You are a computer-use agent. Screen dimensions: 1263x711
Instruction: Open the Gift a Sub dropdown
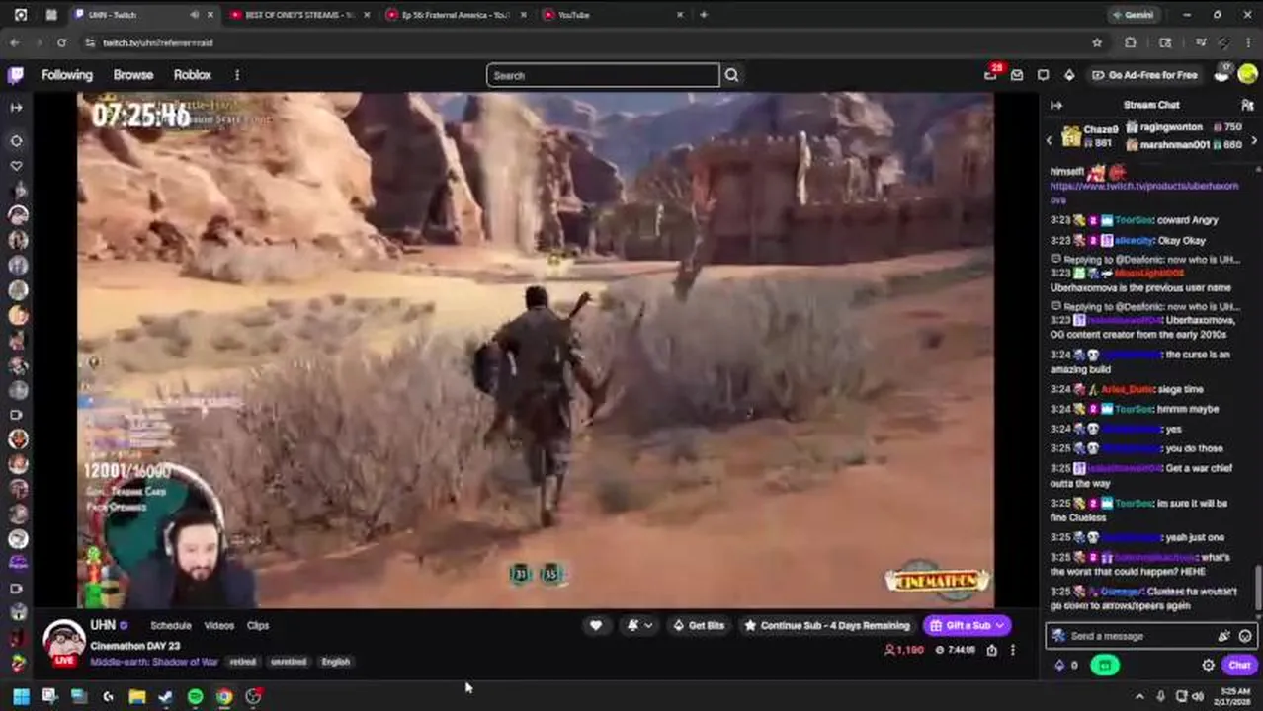click(967, 625)
